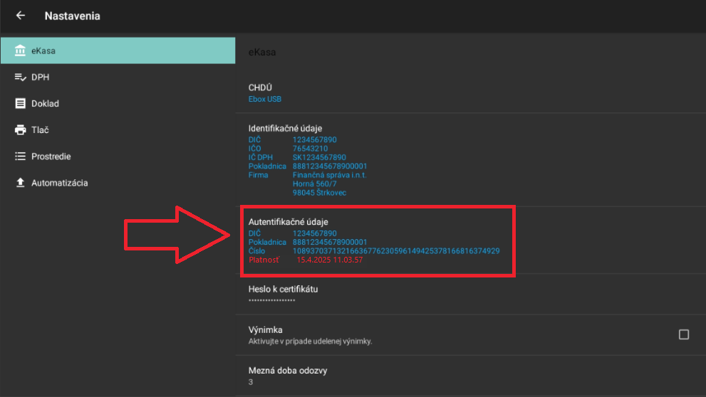The image size is (706, 397).
Task: Go back using the arrow icon
Action: coord(20,16)
